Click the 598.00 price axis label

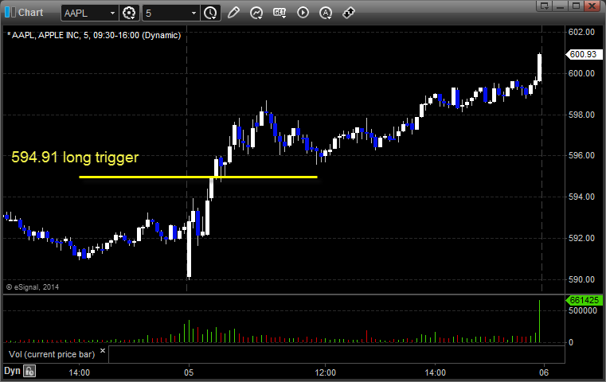point(581,115)
